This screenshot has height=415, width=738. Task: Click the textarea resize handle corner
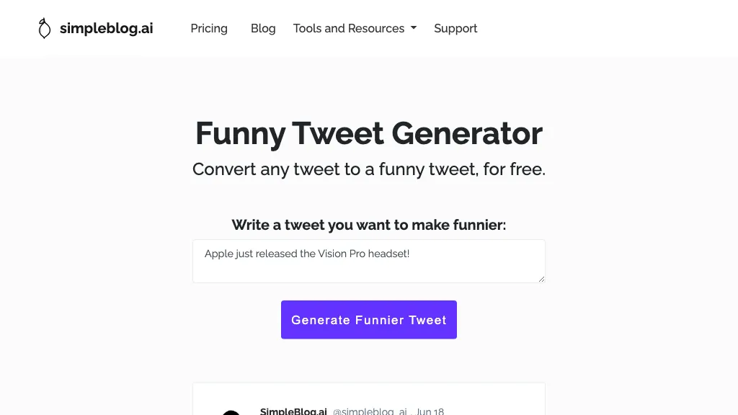541,279
